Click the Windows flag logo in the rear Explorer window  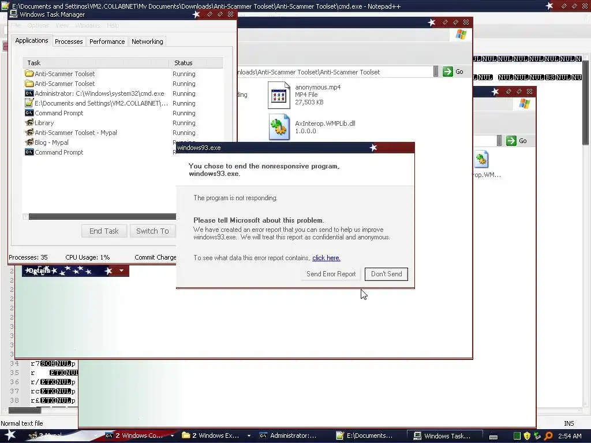524,104
